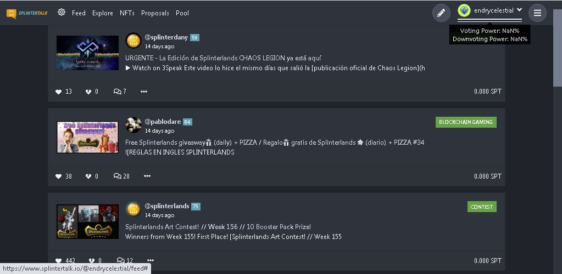Viewport: 562px width, 274px height.
Task: Click the Splintertalk logo
Action: click(x=27, y=14)
